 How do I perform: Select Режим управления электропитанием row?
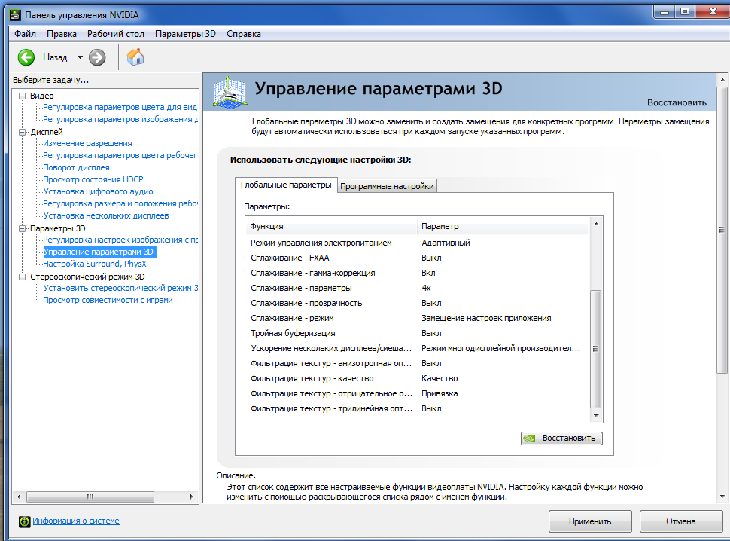tap(418, 243)
